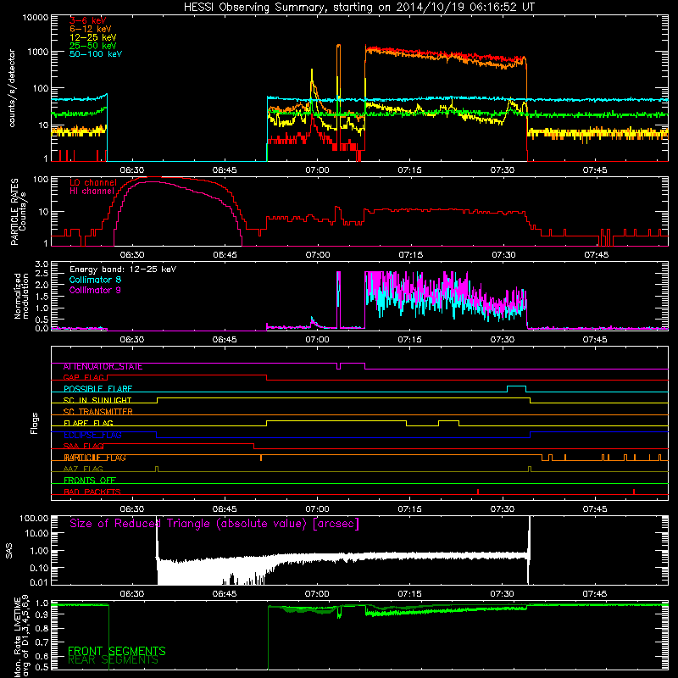Viewport: 678px width, 678px height.
Task: Click the REAR SEGMENTS legend label
Action: click(113, 660)
